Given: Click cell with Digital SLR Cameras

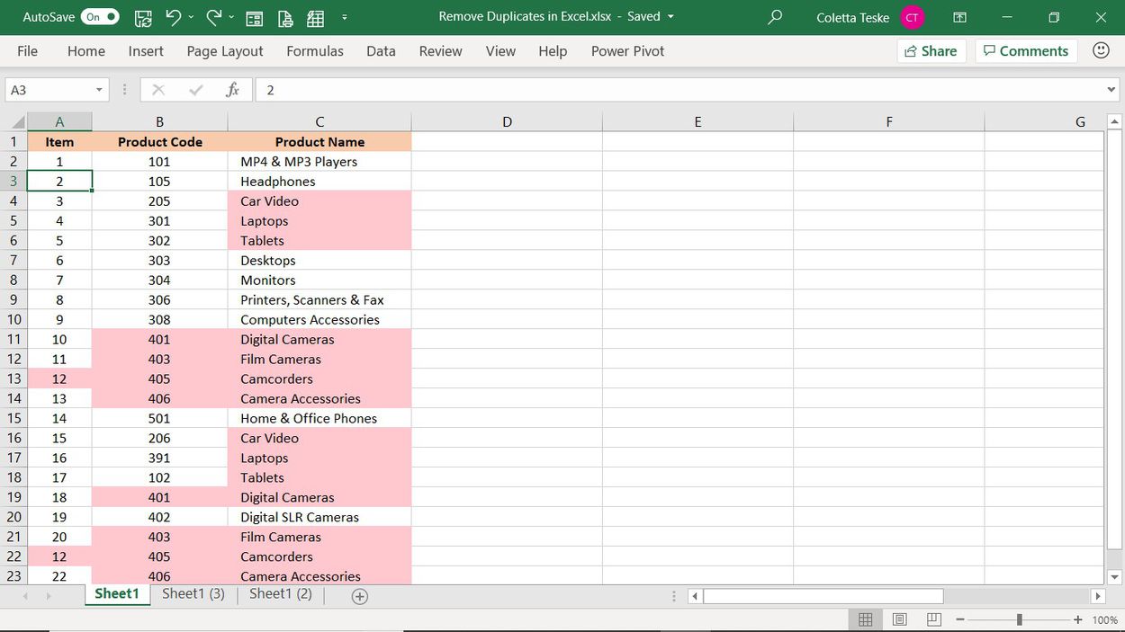Looking at the screenshot, I should point(319,517).
